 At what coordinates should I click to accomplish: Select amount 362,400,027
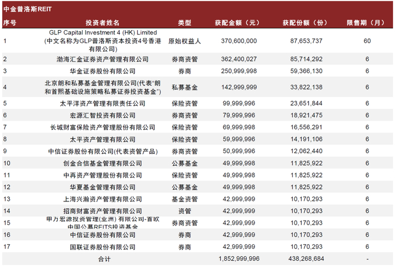pyautogui.click(x=239, y=59)
